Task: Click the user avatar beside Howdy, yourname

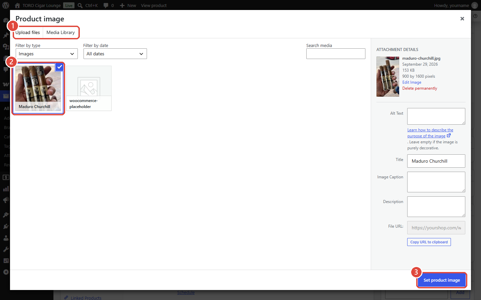Action: pos(475,5)
